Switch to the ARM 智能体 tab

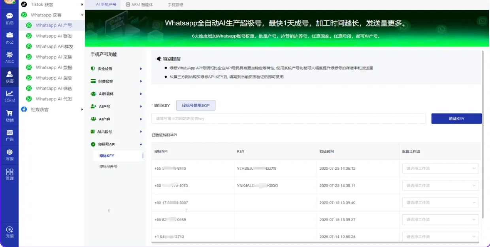[x=139, y=5]
